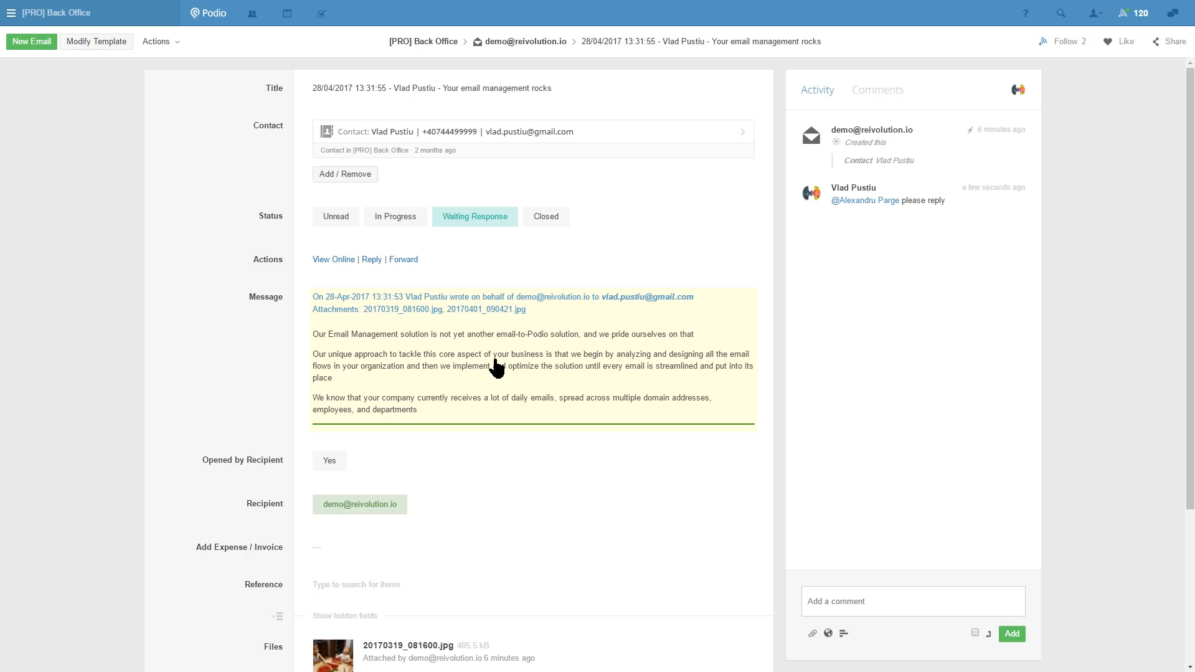Click the Reply link
This screenshot has width=1195, height=672.
(x=372, y=260)
